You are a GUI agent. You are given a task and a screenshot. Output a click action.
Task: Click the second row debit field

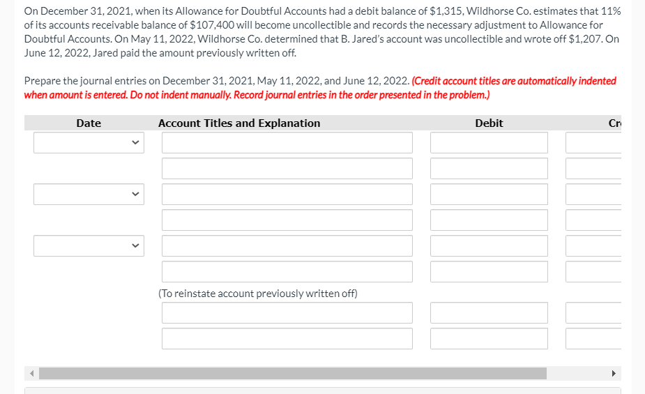[489, 168]
